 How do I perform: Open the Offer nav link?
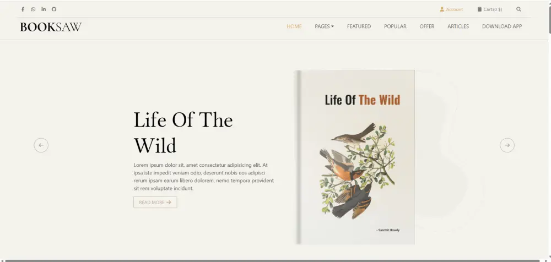[x=427, y=26]
